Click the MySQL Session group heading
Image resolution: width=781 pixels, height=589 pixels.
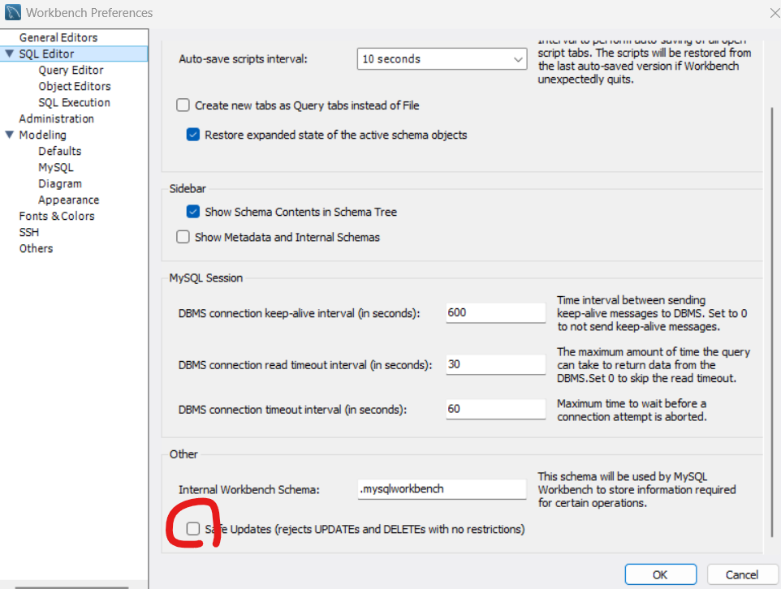tap(205, 277)
